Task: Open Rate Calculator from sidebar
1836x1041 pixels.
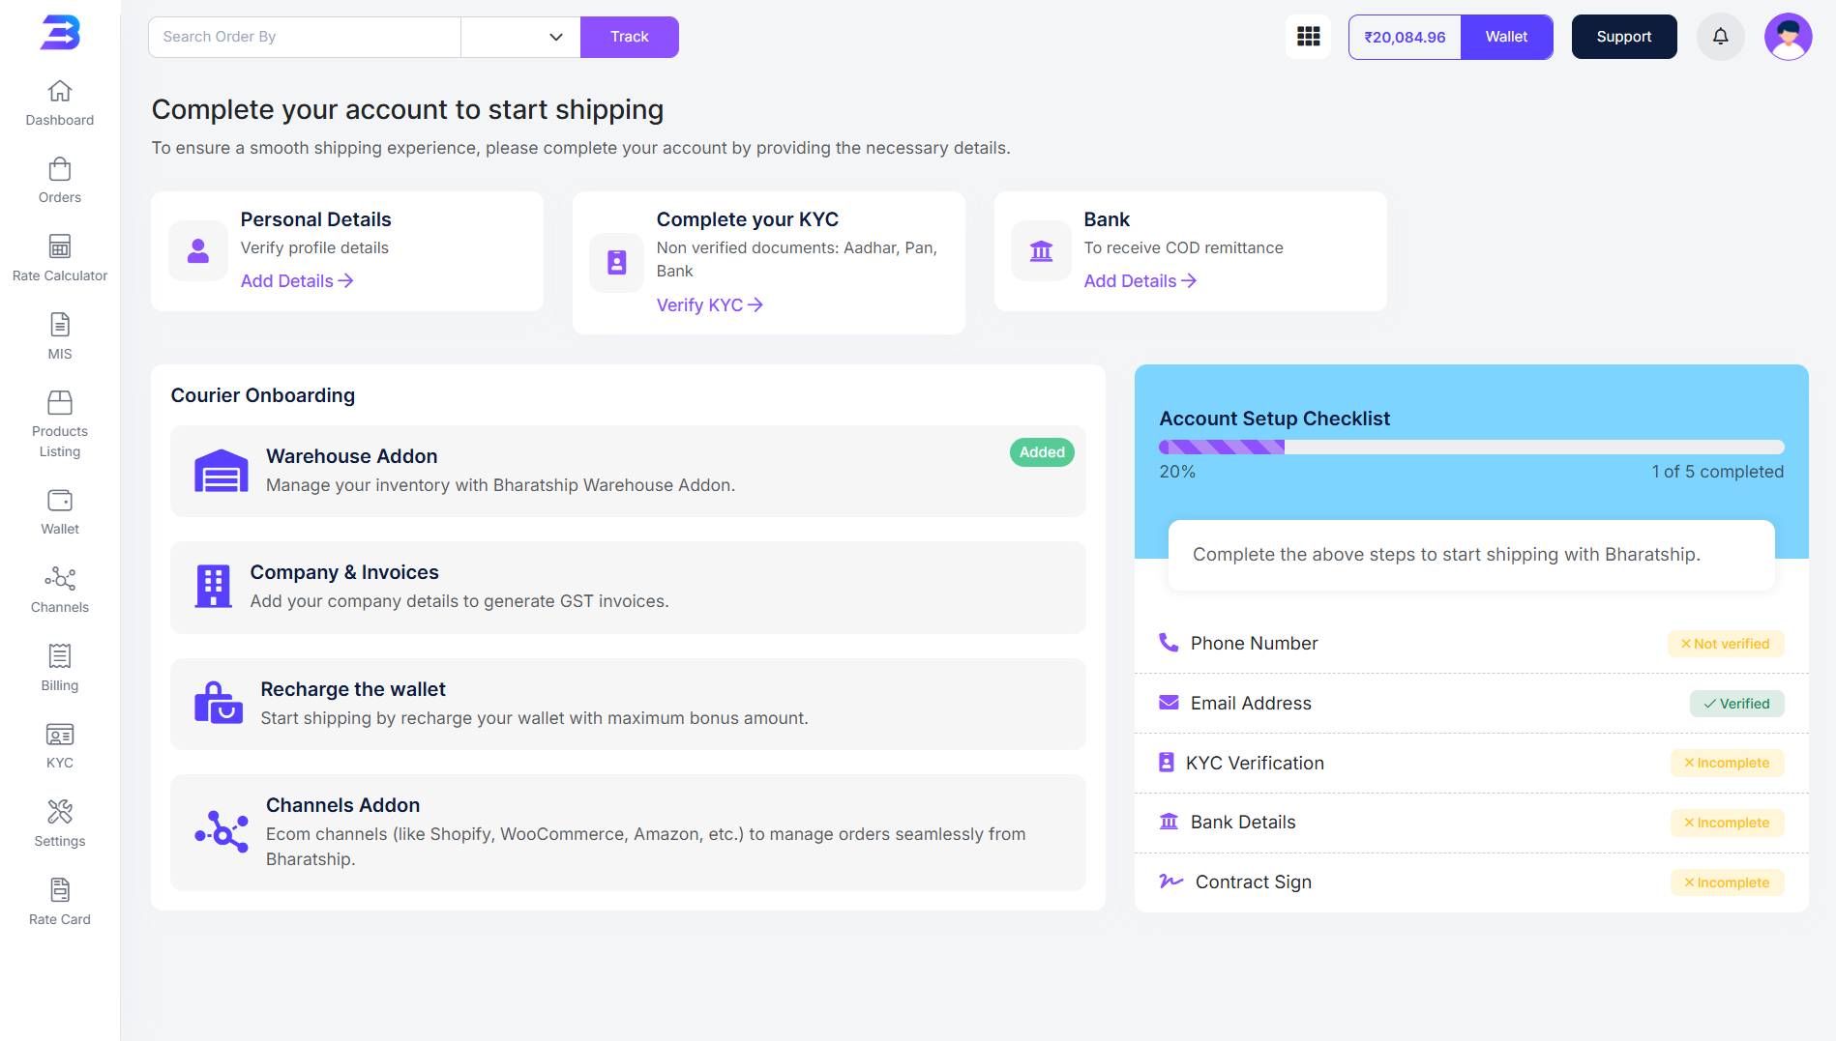Action: [60, 258]
